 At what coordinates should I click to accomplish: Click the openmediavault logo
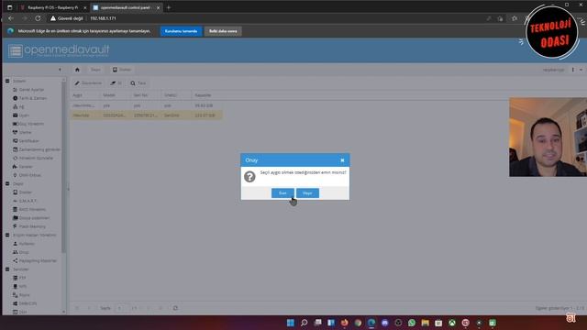pyautogui.click(x=59, y=50)
